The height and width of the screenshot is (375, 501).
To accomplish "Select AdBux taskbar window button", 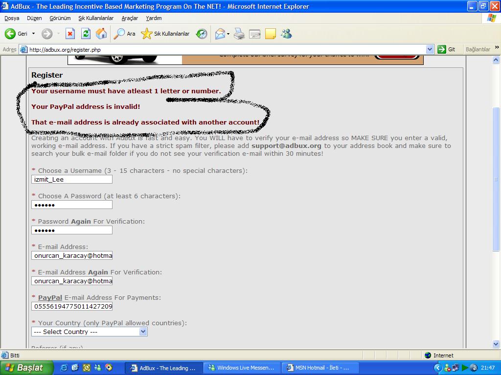I will (163, 368).
